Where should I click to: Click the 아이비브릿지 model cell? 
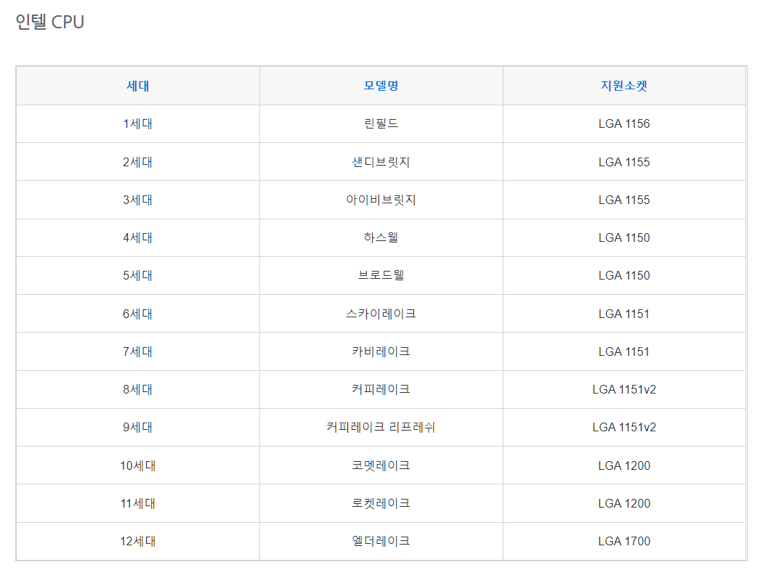pos(381,200)
